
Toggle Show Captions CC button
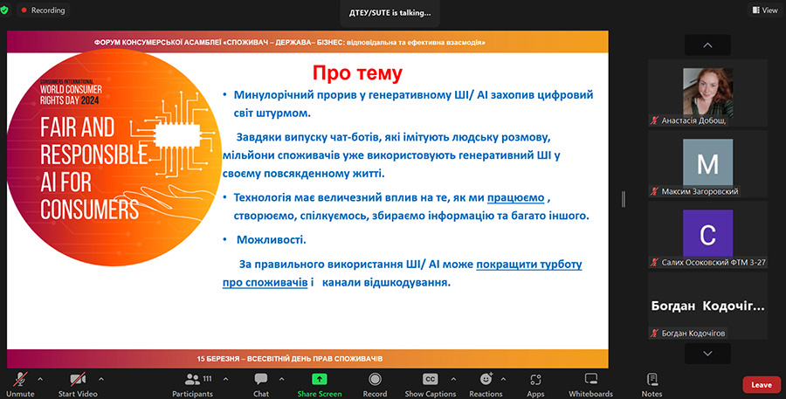(430, 380)
